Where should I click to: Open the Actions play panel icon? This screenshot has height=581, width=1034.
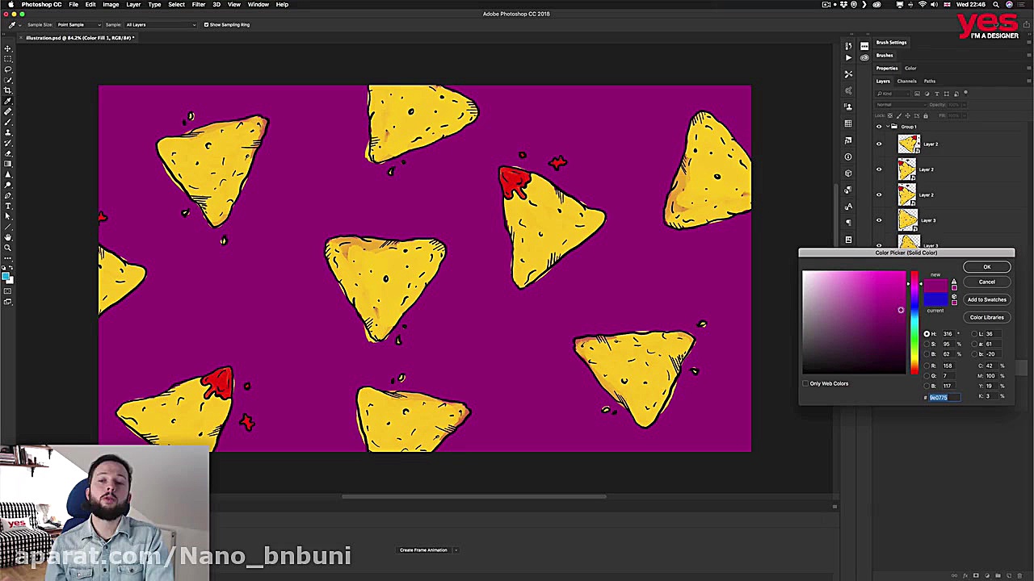tap(848, 58)
